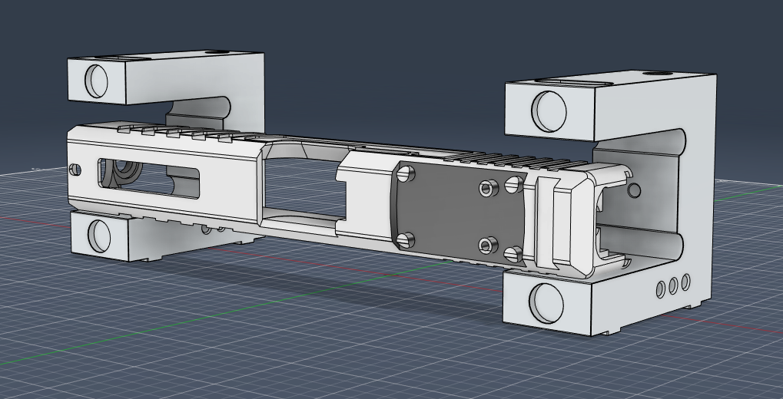
Task: Click the middle of three small holes on right fixture
Action: pyautogui.click(x=674, y=286)
